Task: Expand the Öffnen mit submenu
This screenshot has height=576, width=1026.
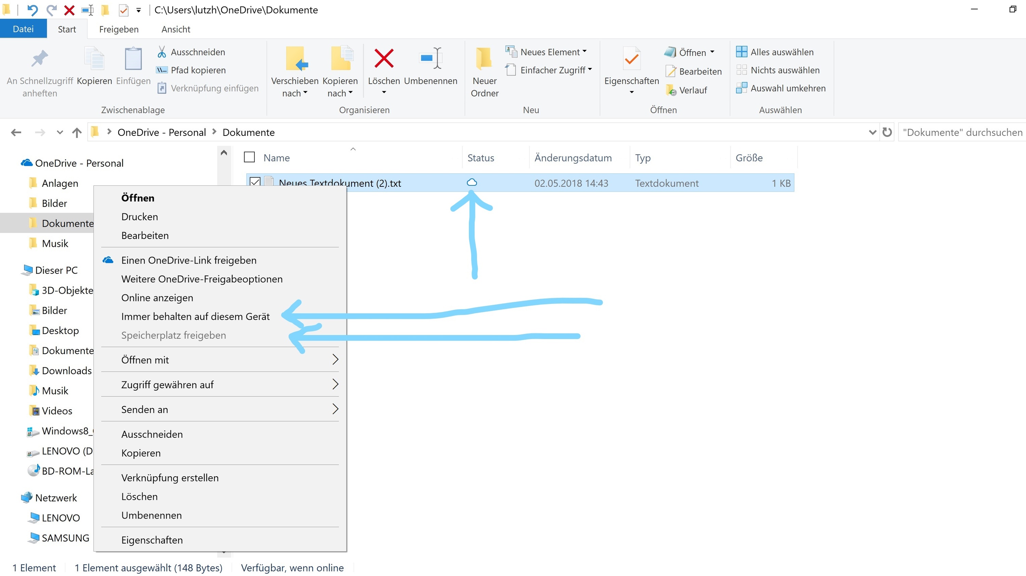Action: coord(220,359)
